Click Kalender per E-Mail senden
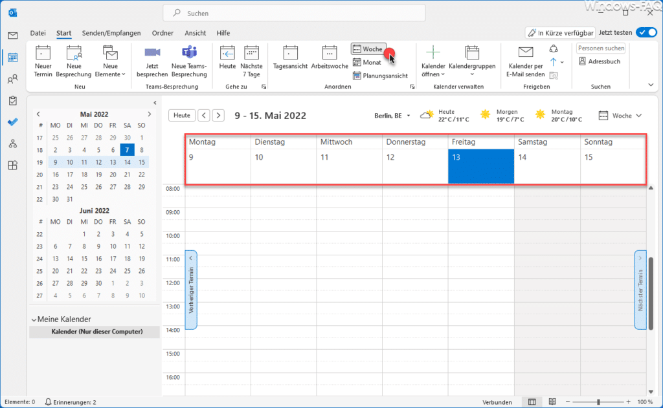Image resolution: width=663 pixels, height=408 pixels. [x=526, y=61]
